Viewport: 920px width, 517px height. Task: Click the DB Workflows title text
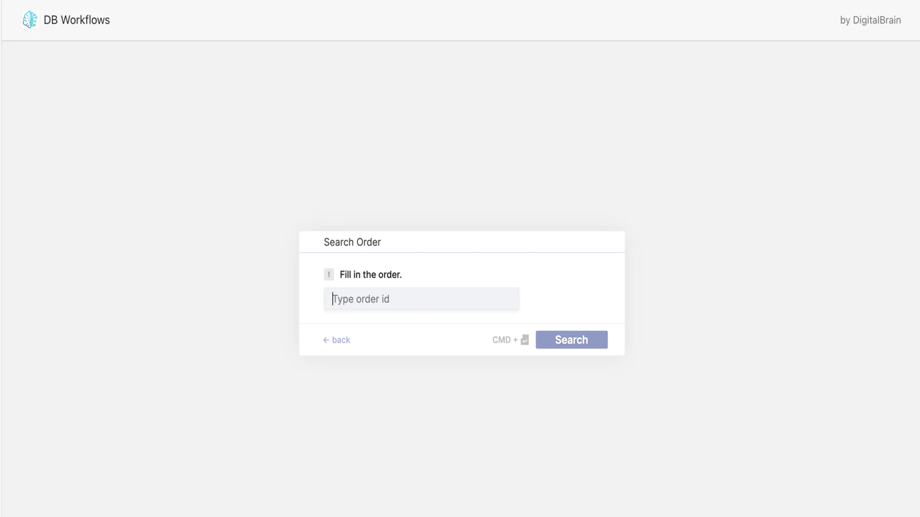point(76,20)
